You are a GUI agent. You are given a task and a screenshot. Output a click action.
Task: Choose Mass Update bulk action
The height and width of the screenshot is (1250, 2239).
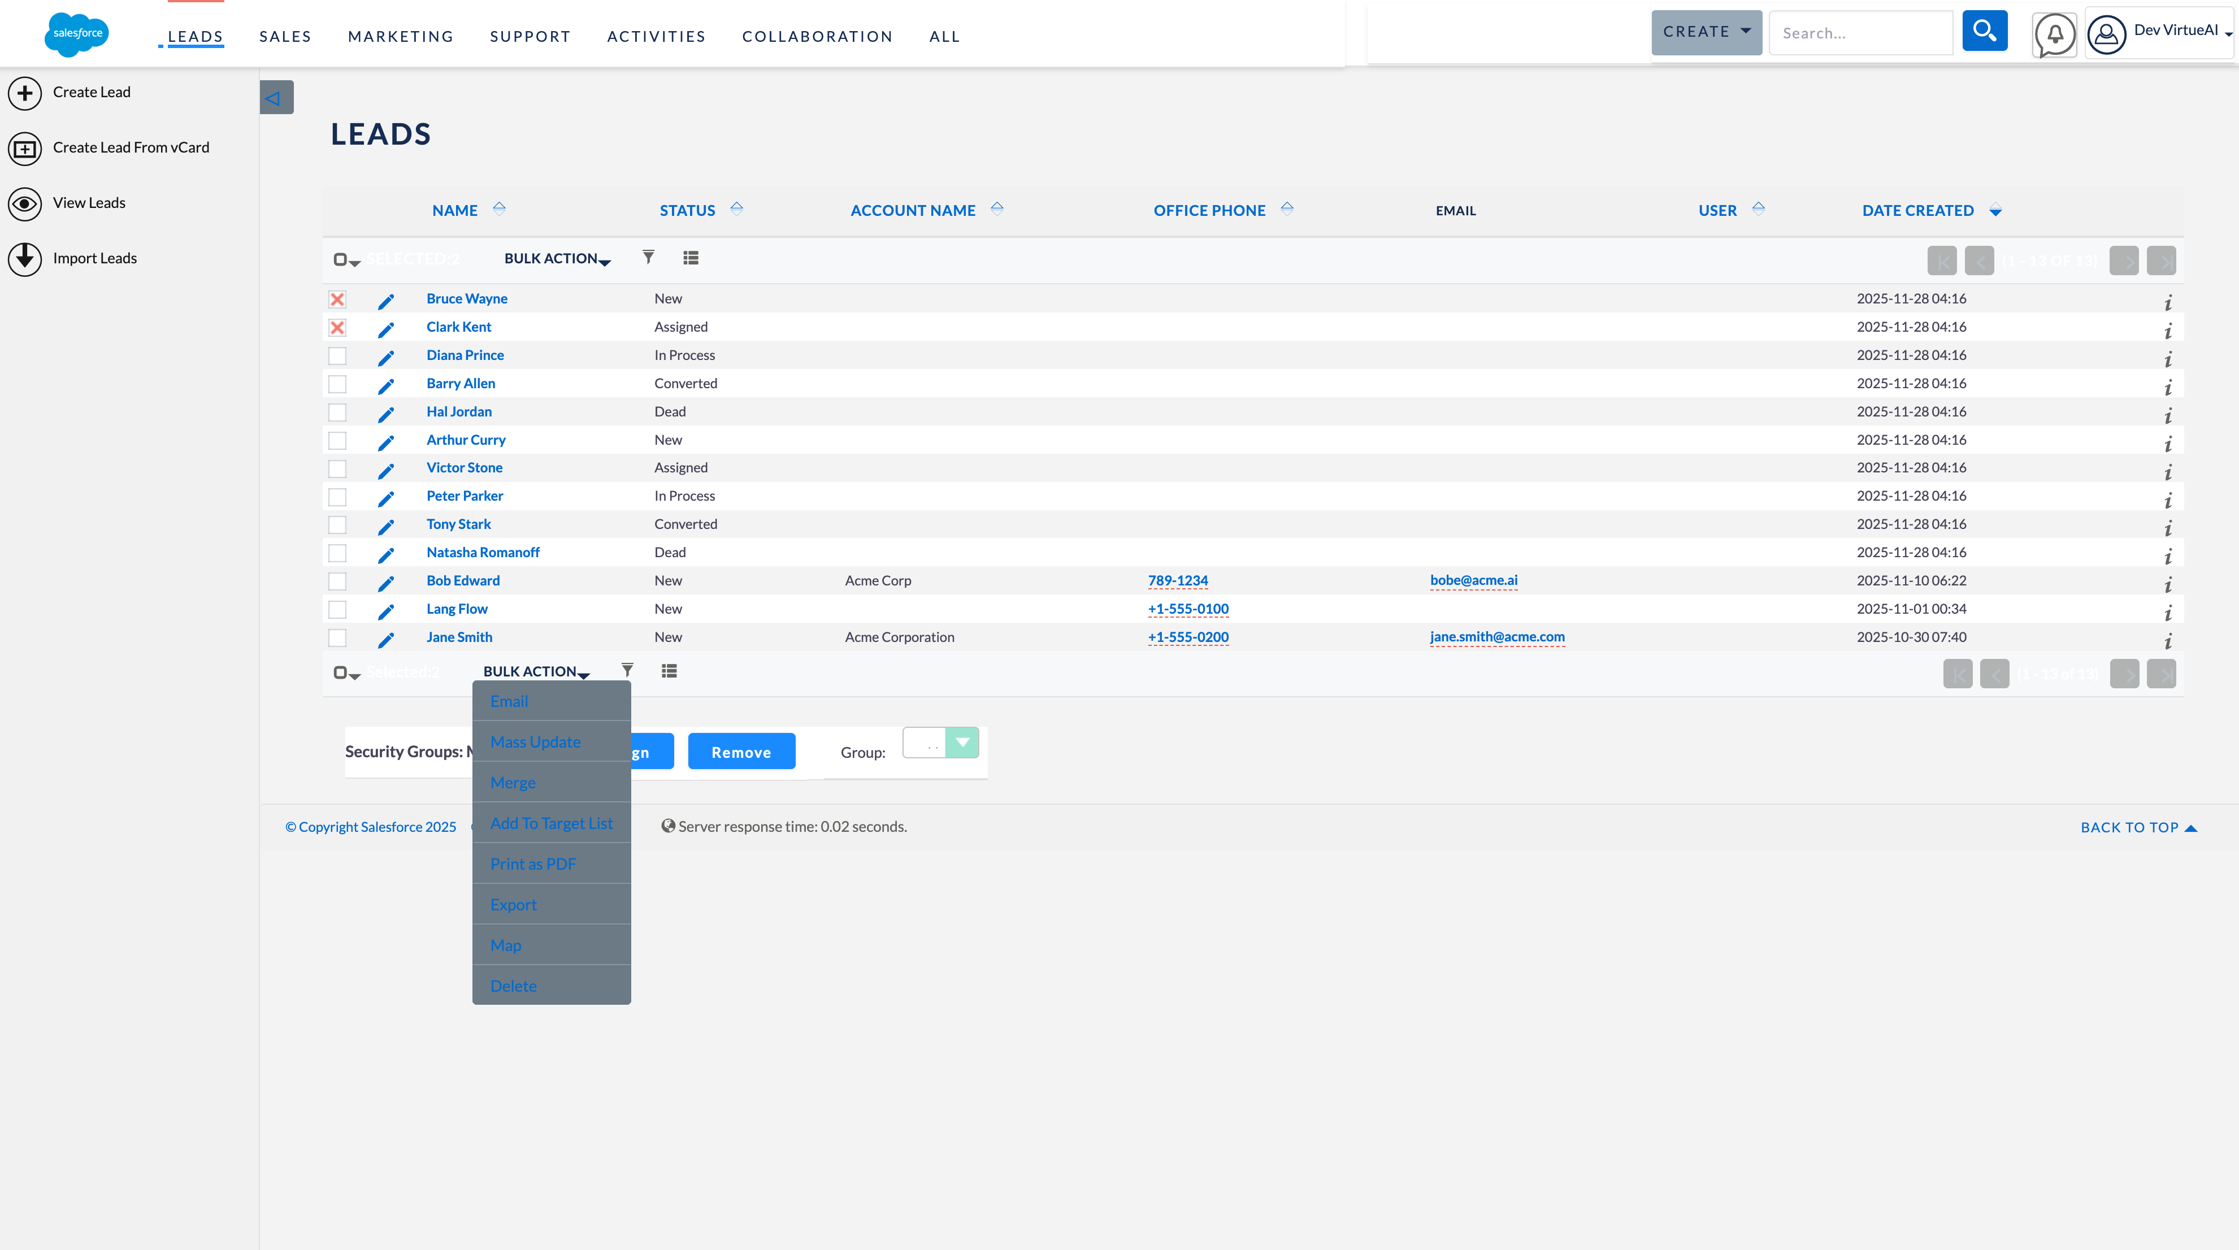click(551, 741)
